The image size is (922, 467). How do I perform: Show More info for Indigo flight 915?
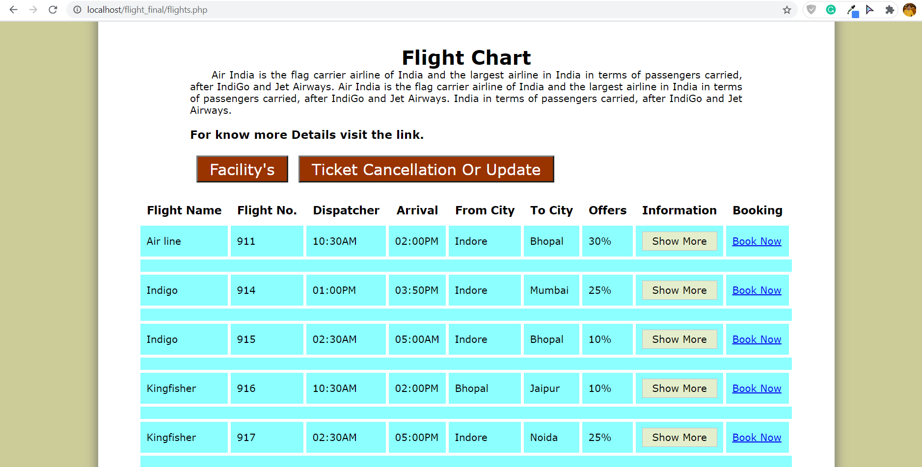679,339
